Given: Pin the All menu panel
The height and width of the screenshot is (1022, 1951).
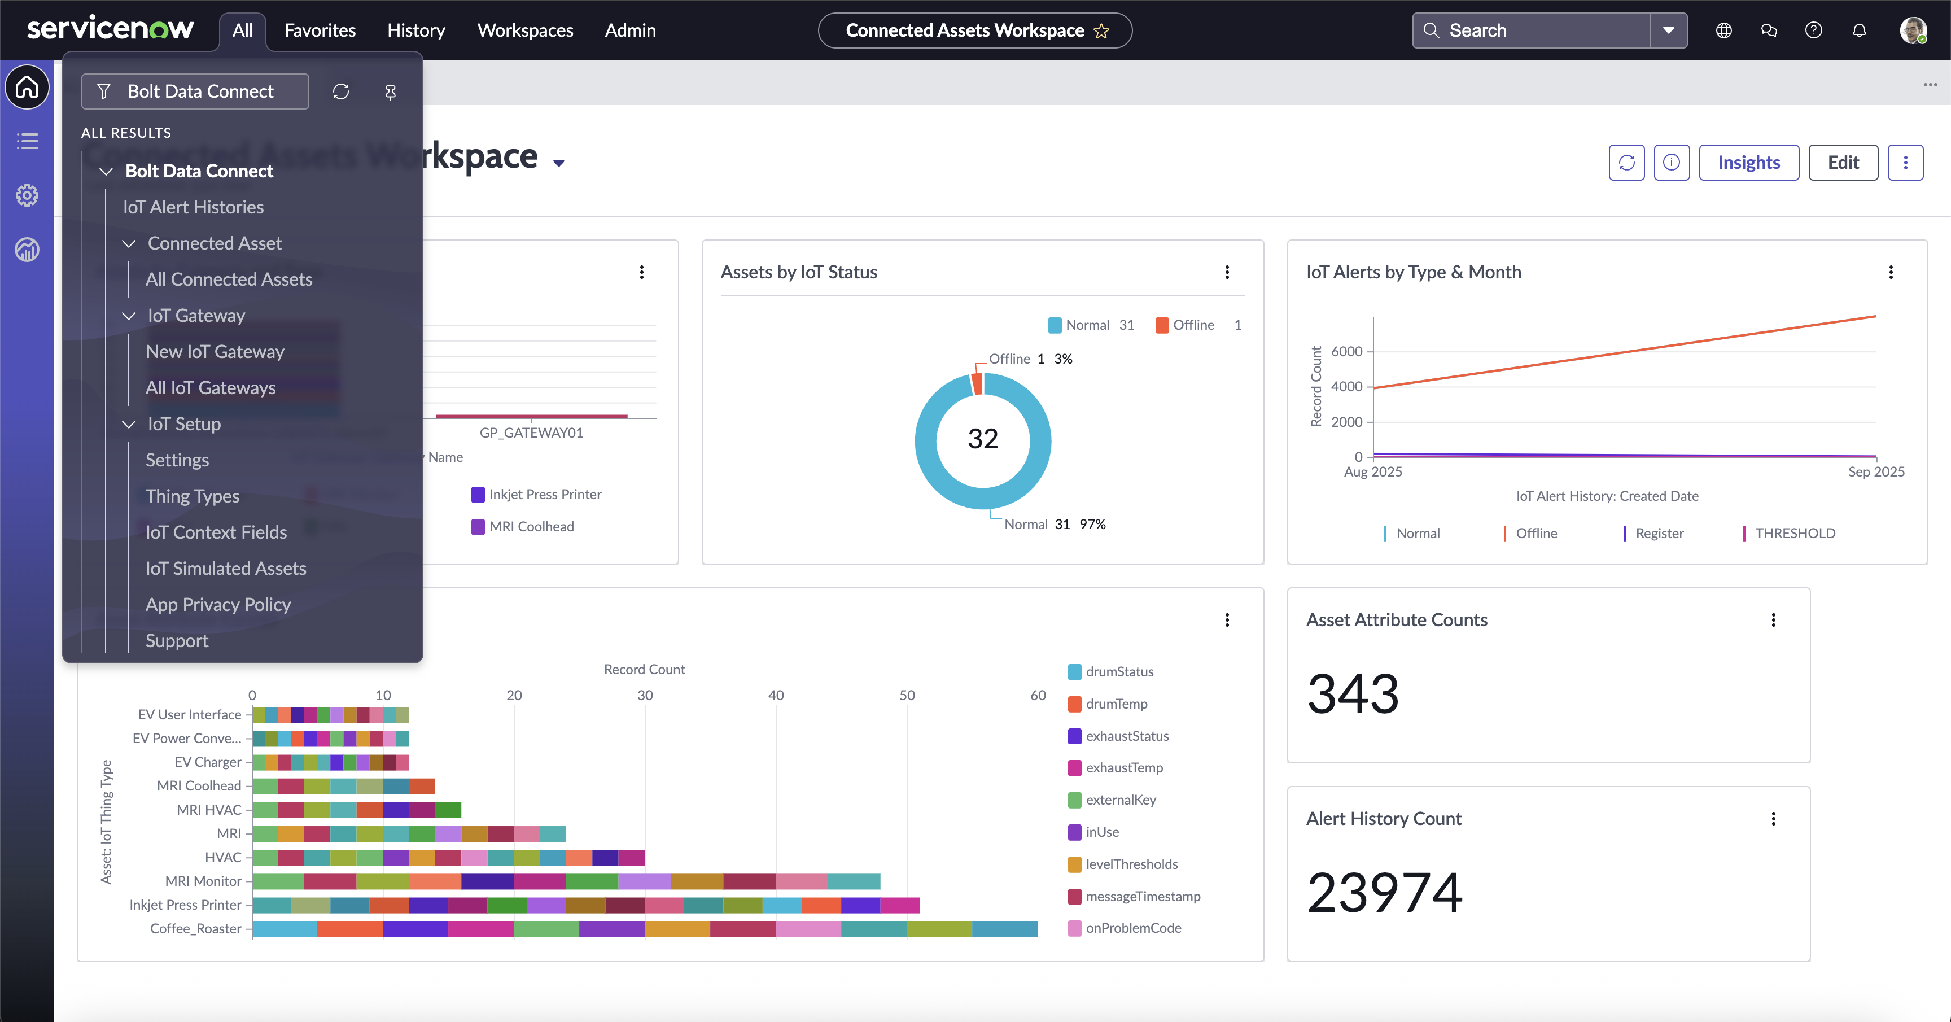Looking at the screenshot, I should 390,91.
